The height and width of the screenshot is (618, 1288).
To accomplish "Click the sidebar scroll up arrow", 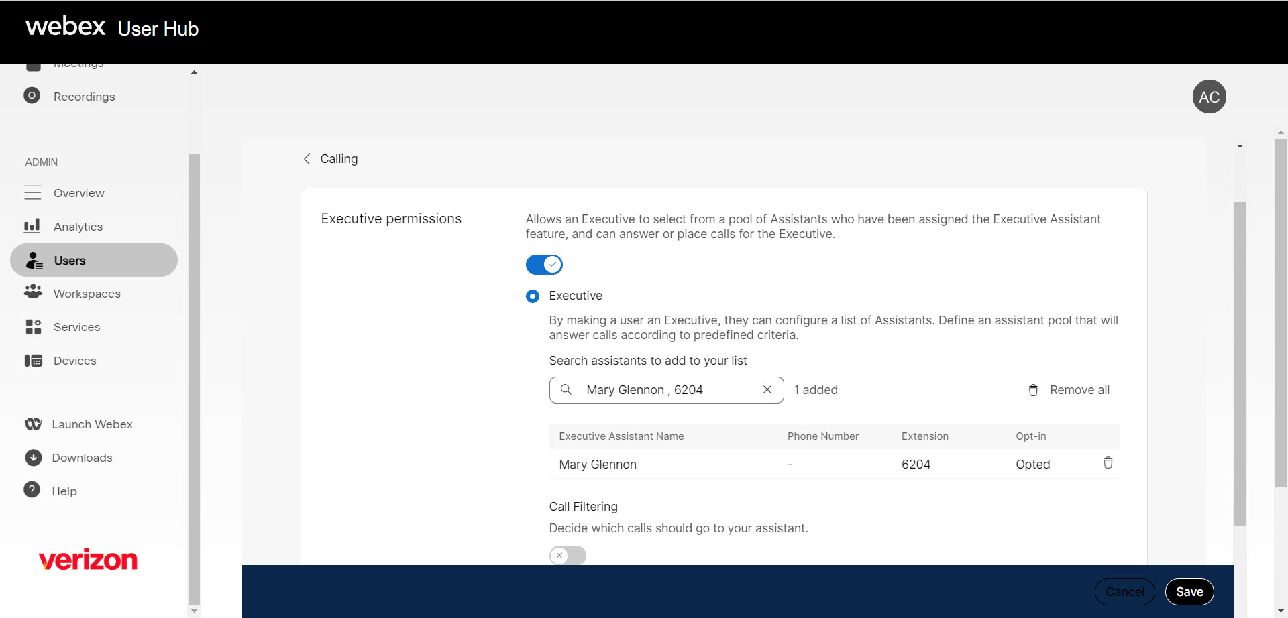I will [194, 72].
